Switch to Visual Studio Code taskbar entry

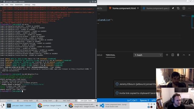114,106
